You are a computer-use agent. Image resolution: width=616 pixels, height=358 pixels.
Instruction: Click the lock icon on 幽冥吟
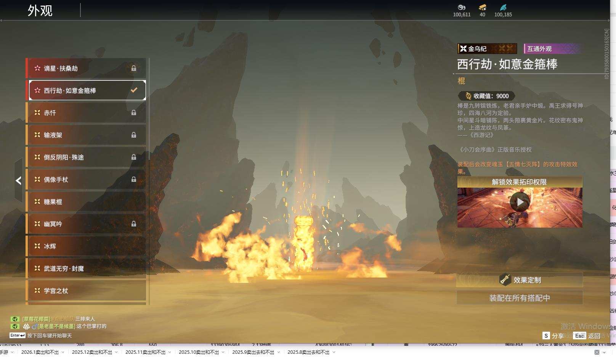[x=134, y=224]
